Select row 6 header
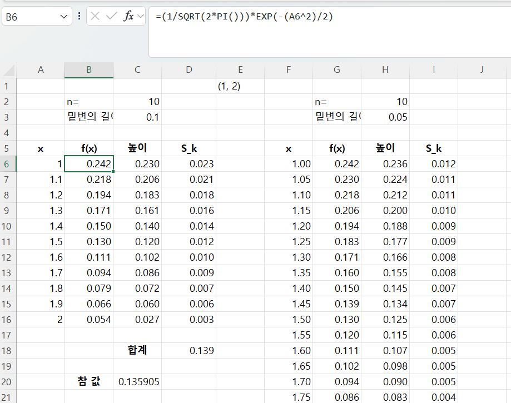The height and width of the screenshot is (403, 511). 8,164
